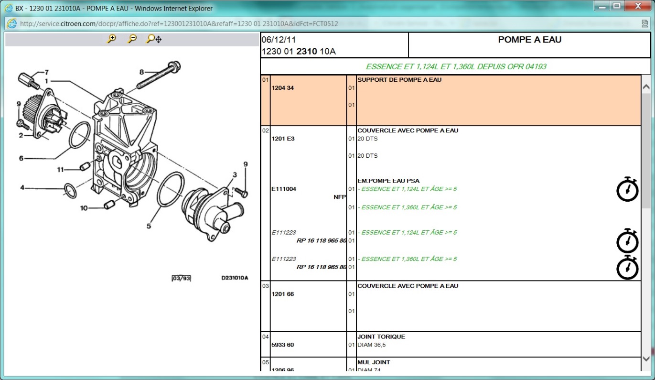This screenshot has height=380, width=655.
Task: Click the zoom out magnifier icon
Action: coord(132,39)
